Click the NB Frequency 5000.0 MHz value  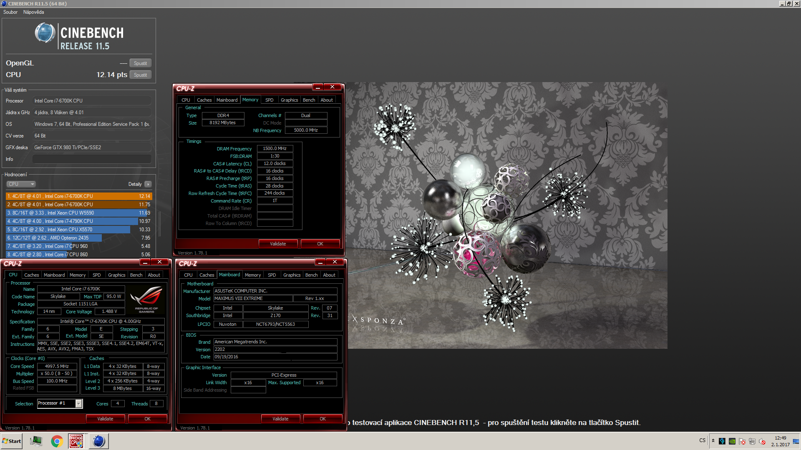click(306, 130)
